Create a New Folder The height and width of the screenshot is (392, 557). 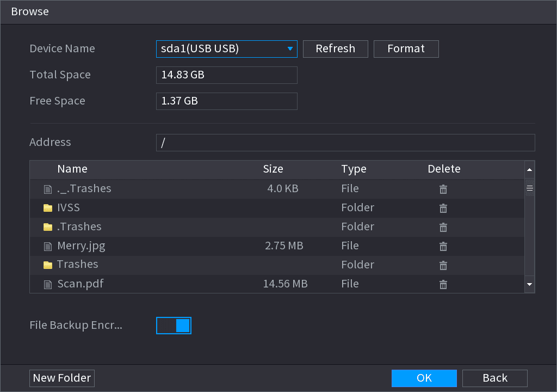62,378
